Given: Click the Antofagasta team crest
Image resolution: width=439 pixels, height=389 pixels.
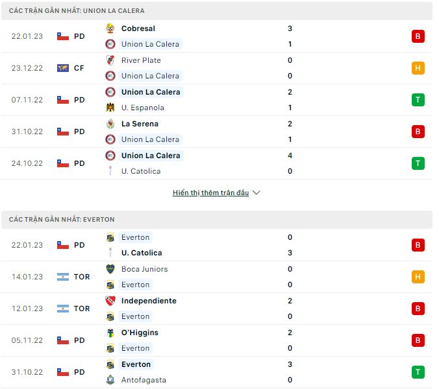Looking at the screenshot, I should (x=110, y=380).
